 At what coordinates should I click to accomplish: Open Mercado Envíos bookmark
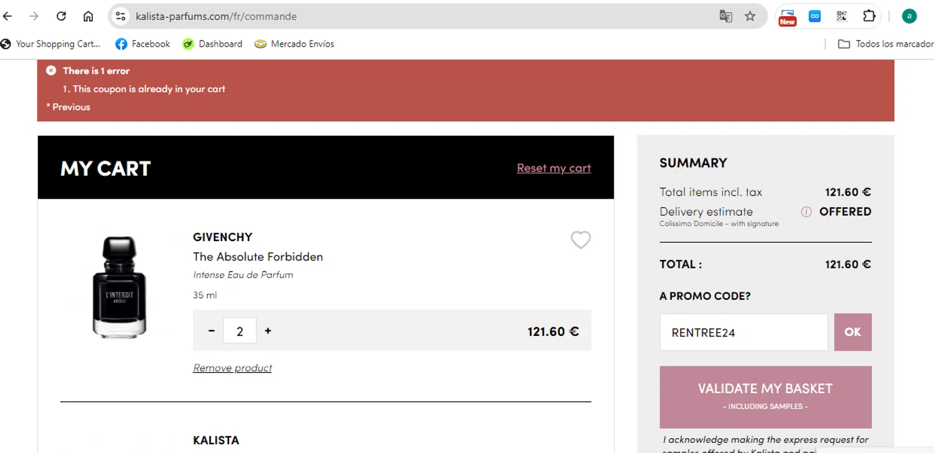(x=295, y=44)
